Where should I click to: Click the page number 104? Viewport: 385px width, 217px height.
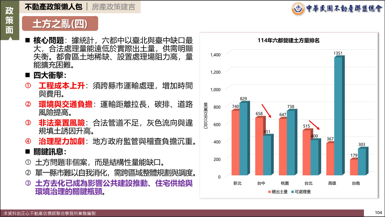(x=378, y=212)
